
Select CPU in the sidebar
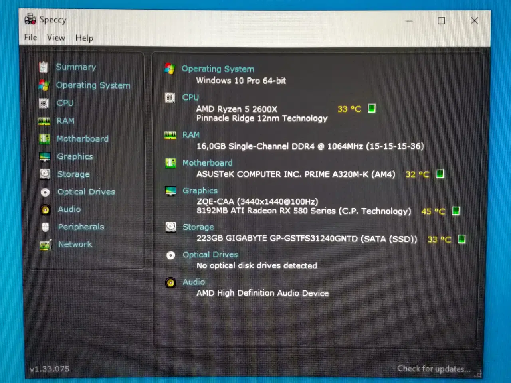click(65, 103)
